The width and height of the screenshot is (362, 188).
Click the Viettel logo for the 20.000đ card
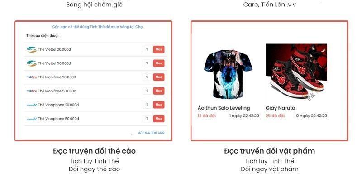[x=32, y=49]
